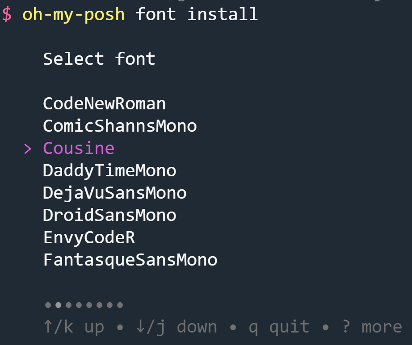Pick the DaddyTimeMono font
Image resolution: width=412 pixels, height=345 pixels.
109,171
